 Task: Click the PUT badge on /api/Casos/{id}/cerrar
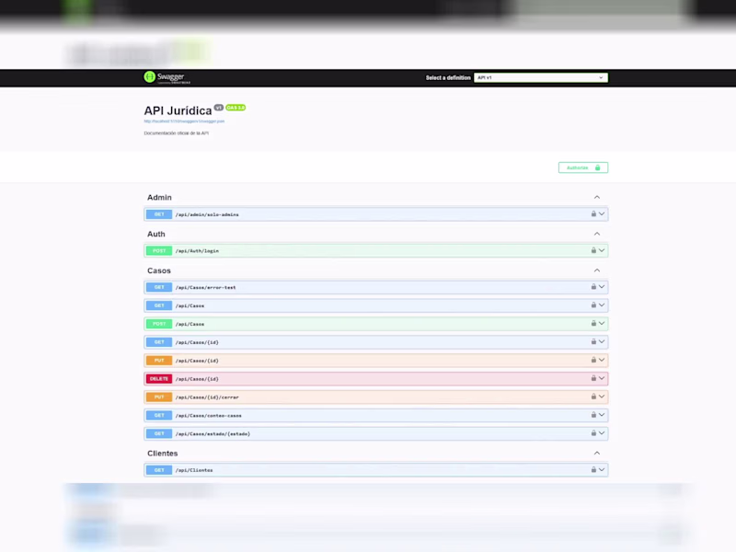tap(159, 397)
